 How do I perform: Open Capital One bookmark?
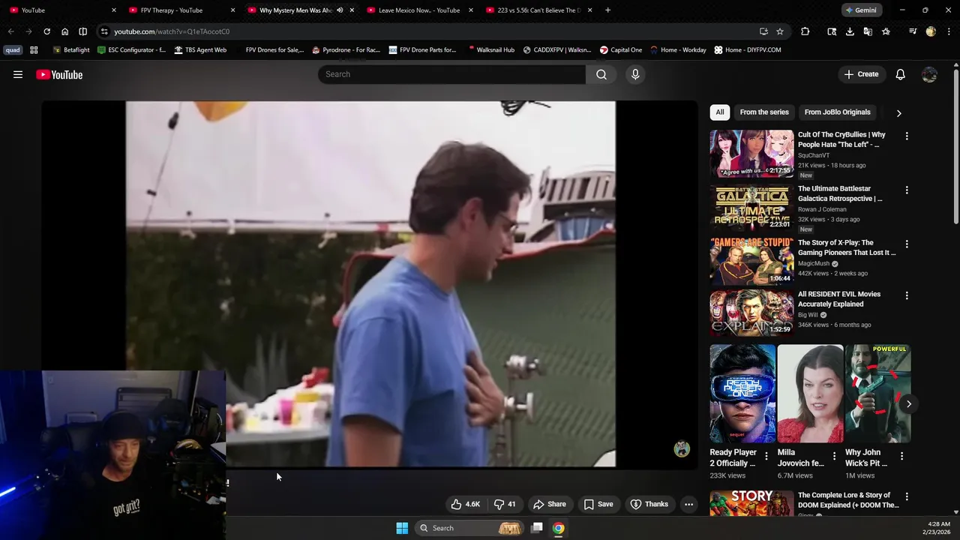click(x=620, y=50)
